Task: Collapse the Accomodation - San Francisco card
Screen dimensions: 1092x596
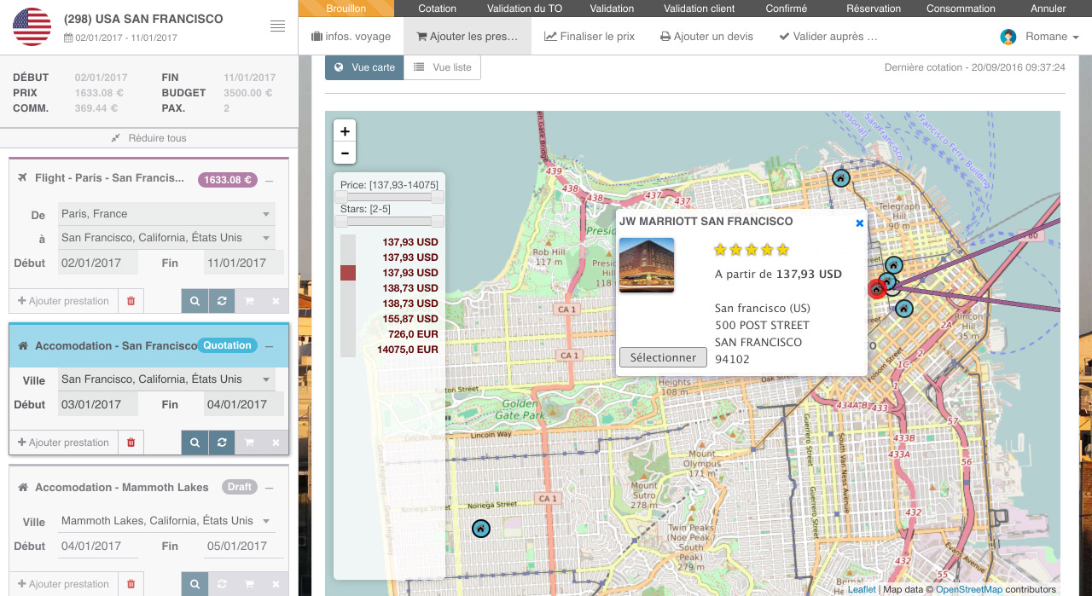Action: coord(270,346)
